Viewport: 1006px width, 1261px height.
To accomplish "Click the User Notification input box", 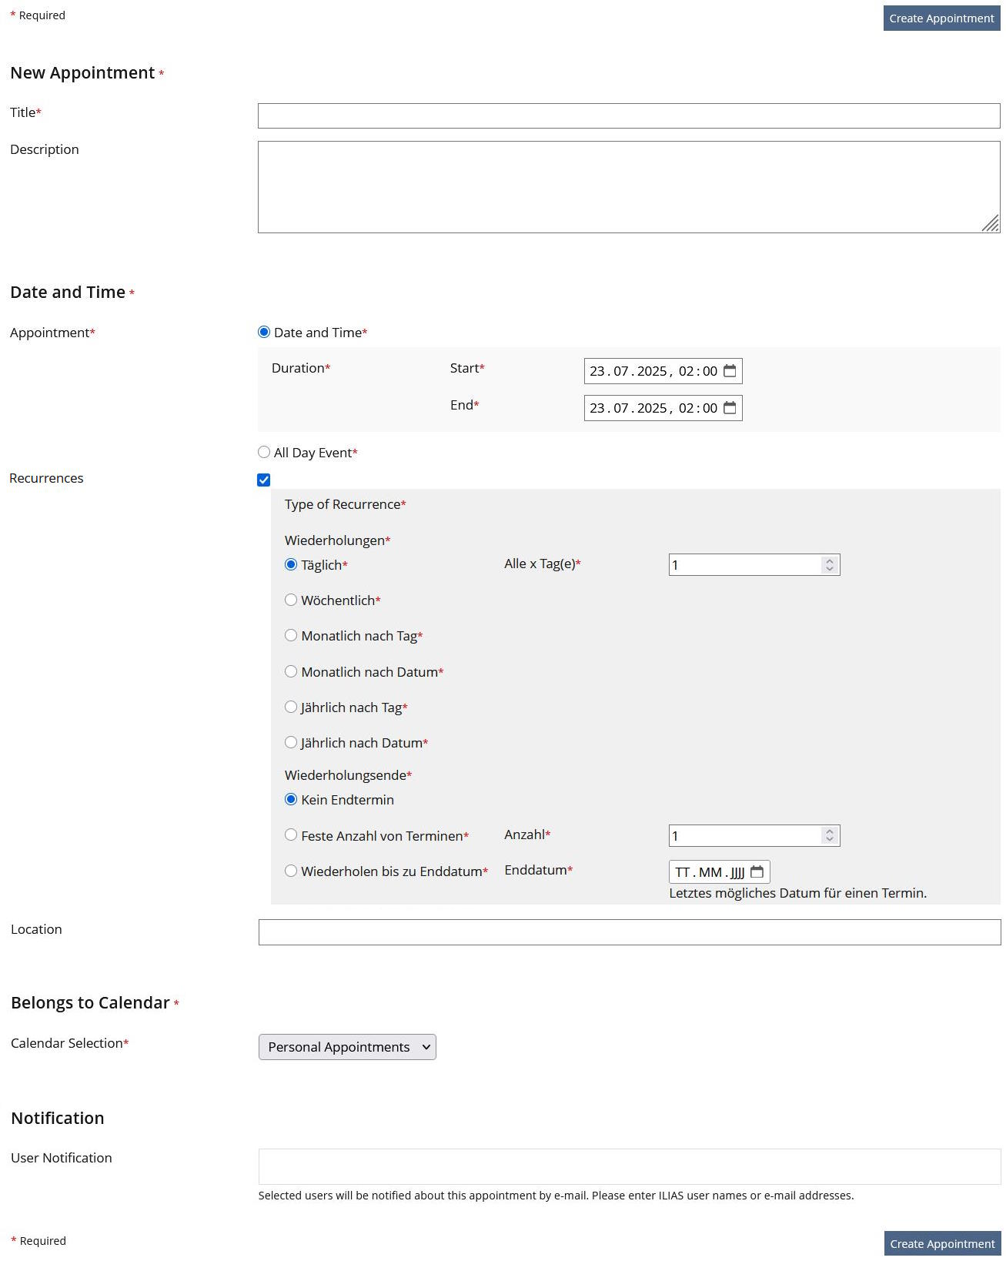I will click(629, 1166).
